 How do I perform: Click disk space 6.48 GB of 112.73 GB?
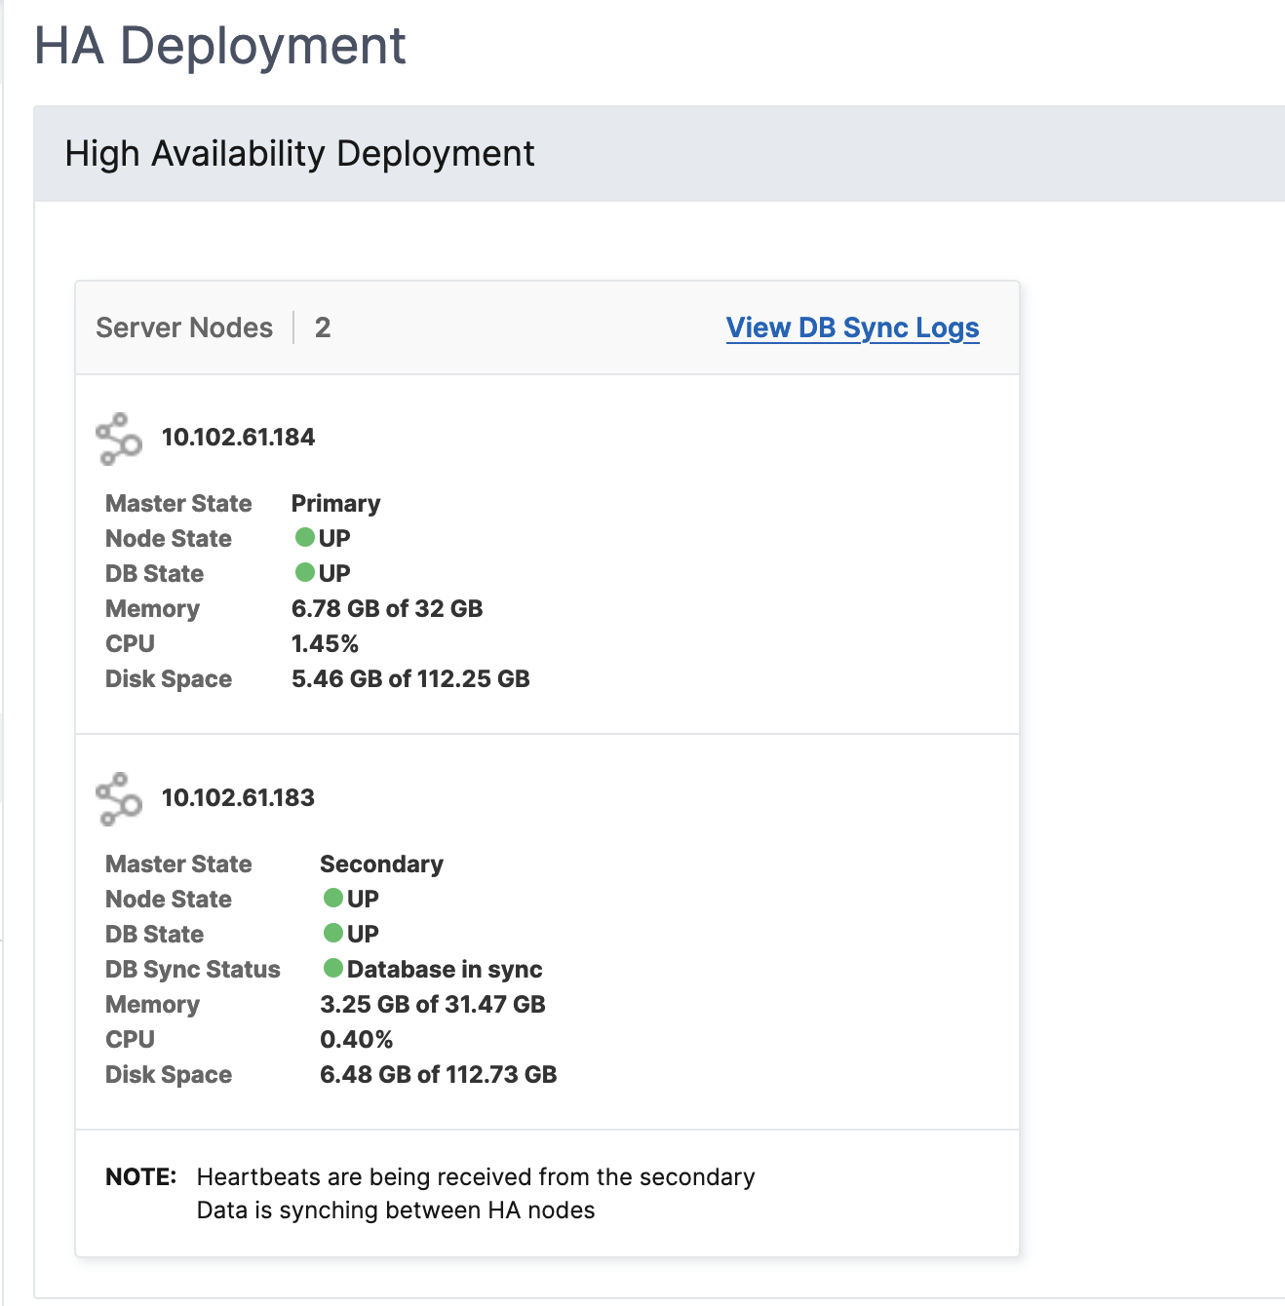[439, 1075]
